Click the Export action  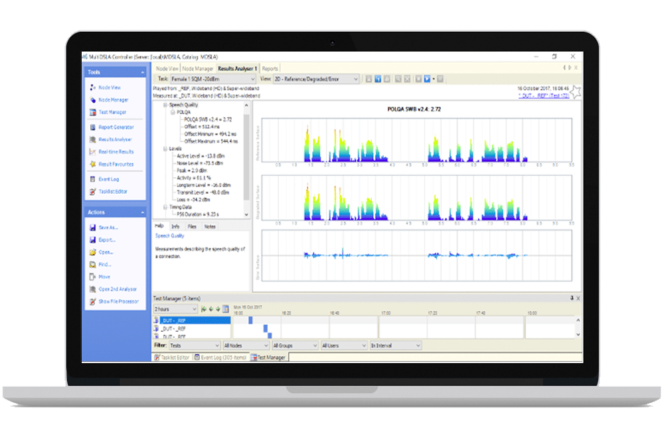107,240
